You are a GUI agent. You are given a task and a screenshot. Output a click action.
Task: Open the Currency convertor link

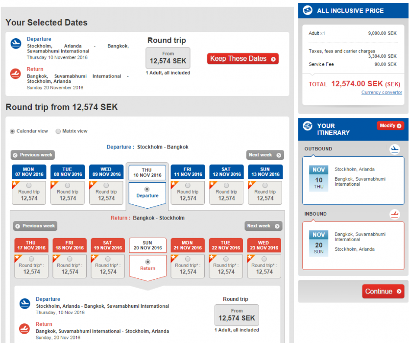tap(381, 93)
